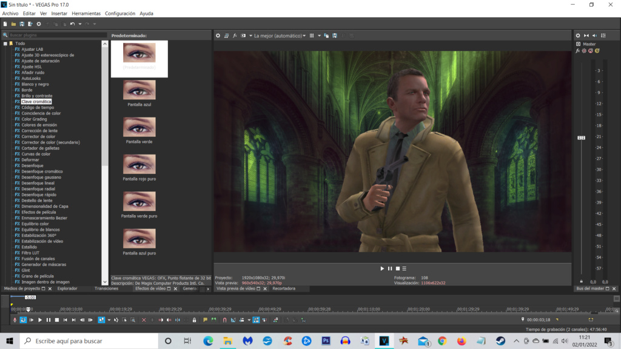
Task: Save snapshot to file icon in preview
Action: (x=335, y=36)
